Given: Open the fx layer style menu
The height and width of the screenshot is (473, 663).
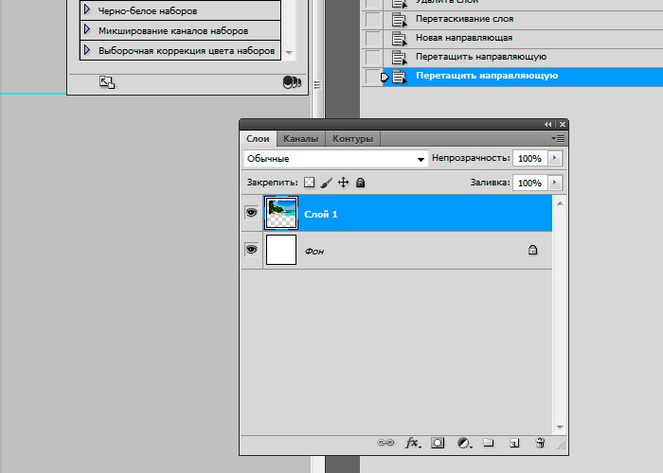Looking at the screenshot, I should point(412,442).
